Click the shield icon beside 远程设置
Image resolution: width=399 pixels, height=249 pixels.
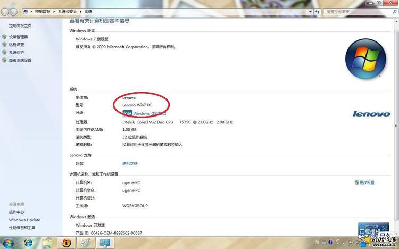pos(4,45)
